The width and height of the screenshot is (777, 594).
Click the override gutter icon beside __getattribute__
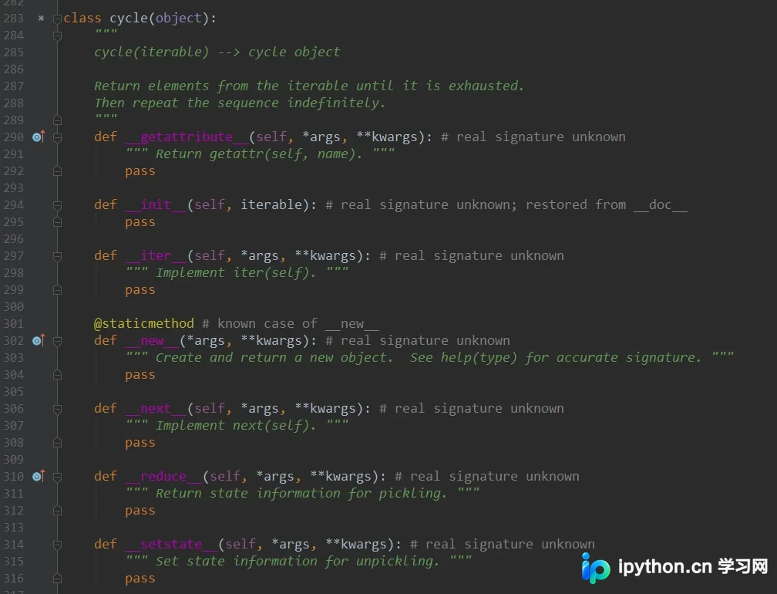click(x=39, y=137)
